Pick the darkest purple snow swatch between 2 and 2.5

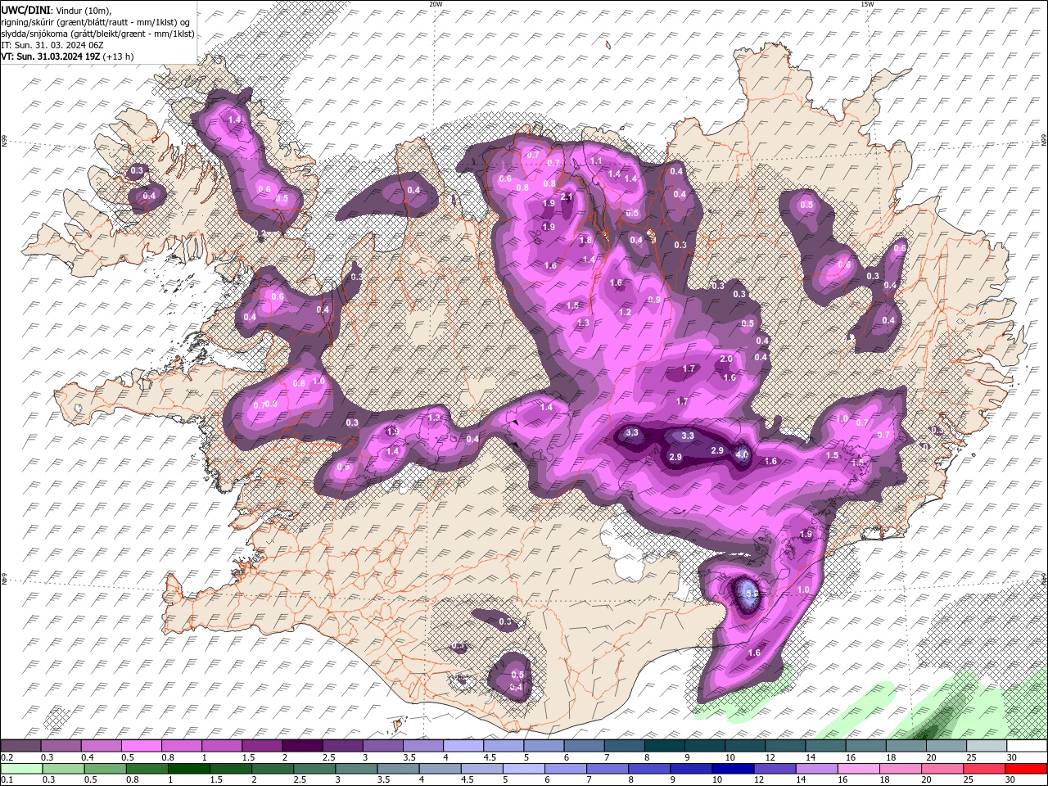302,746
